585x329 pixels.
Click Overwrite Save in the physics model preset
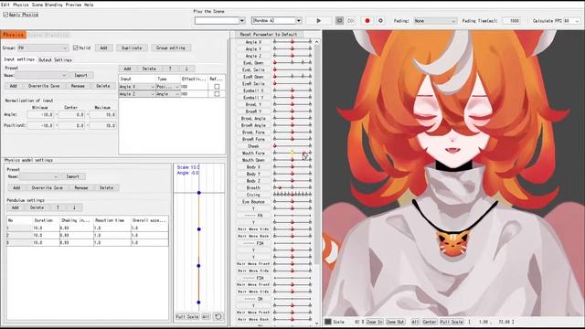click(x=47, y=187)
